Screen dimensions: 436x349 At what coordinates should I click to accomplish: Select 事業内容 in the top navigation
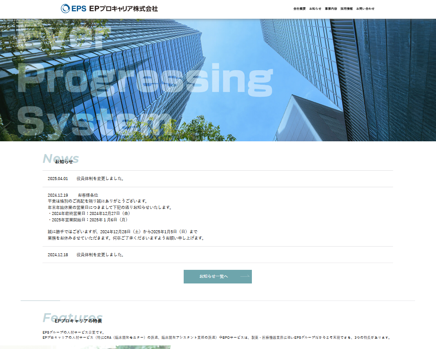(x=330, y=8)
